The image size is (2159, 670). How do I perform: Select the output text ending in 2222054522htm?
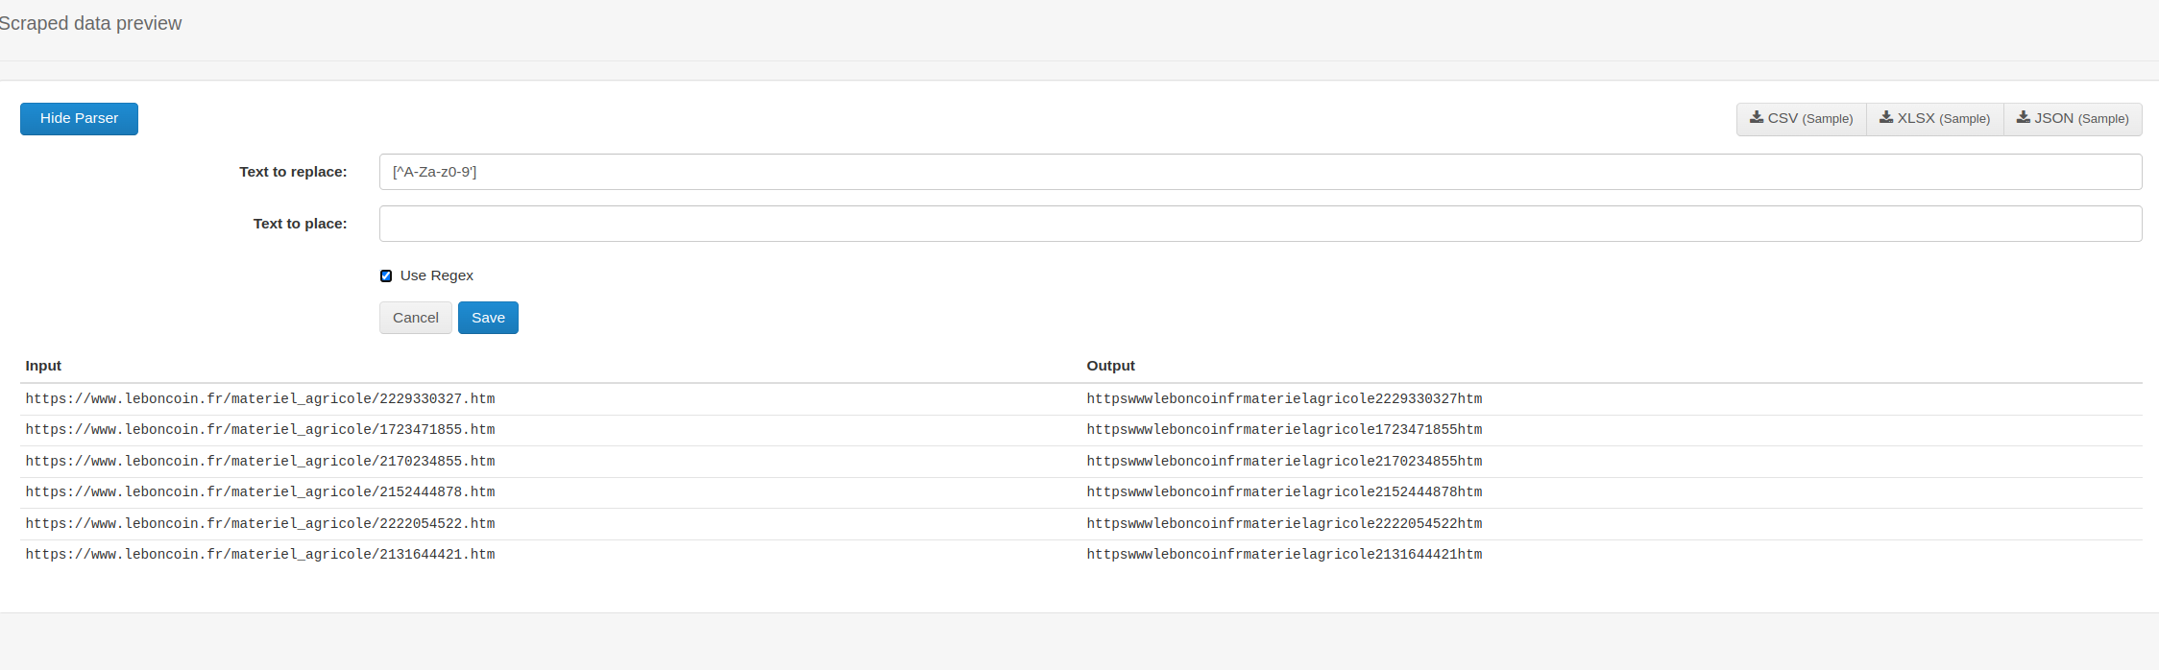click(1284, 524)
